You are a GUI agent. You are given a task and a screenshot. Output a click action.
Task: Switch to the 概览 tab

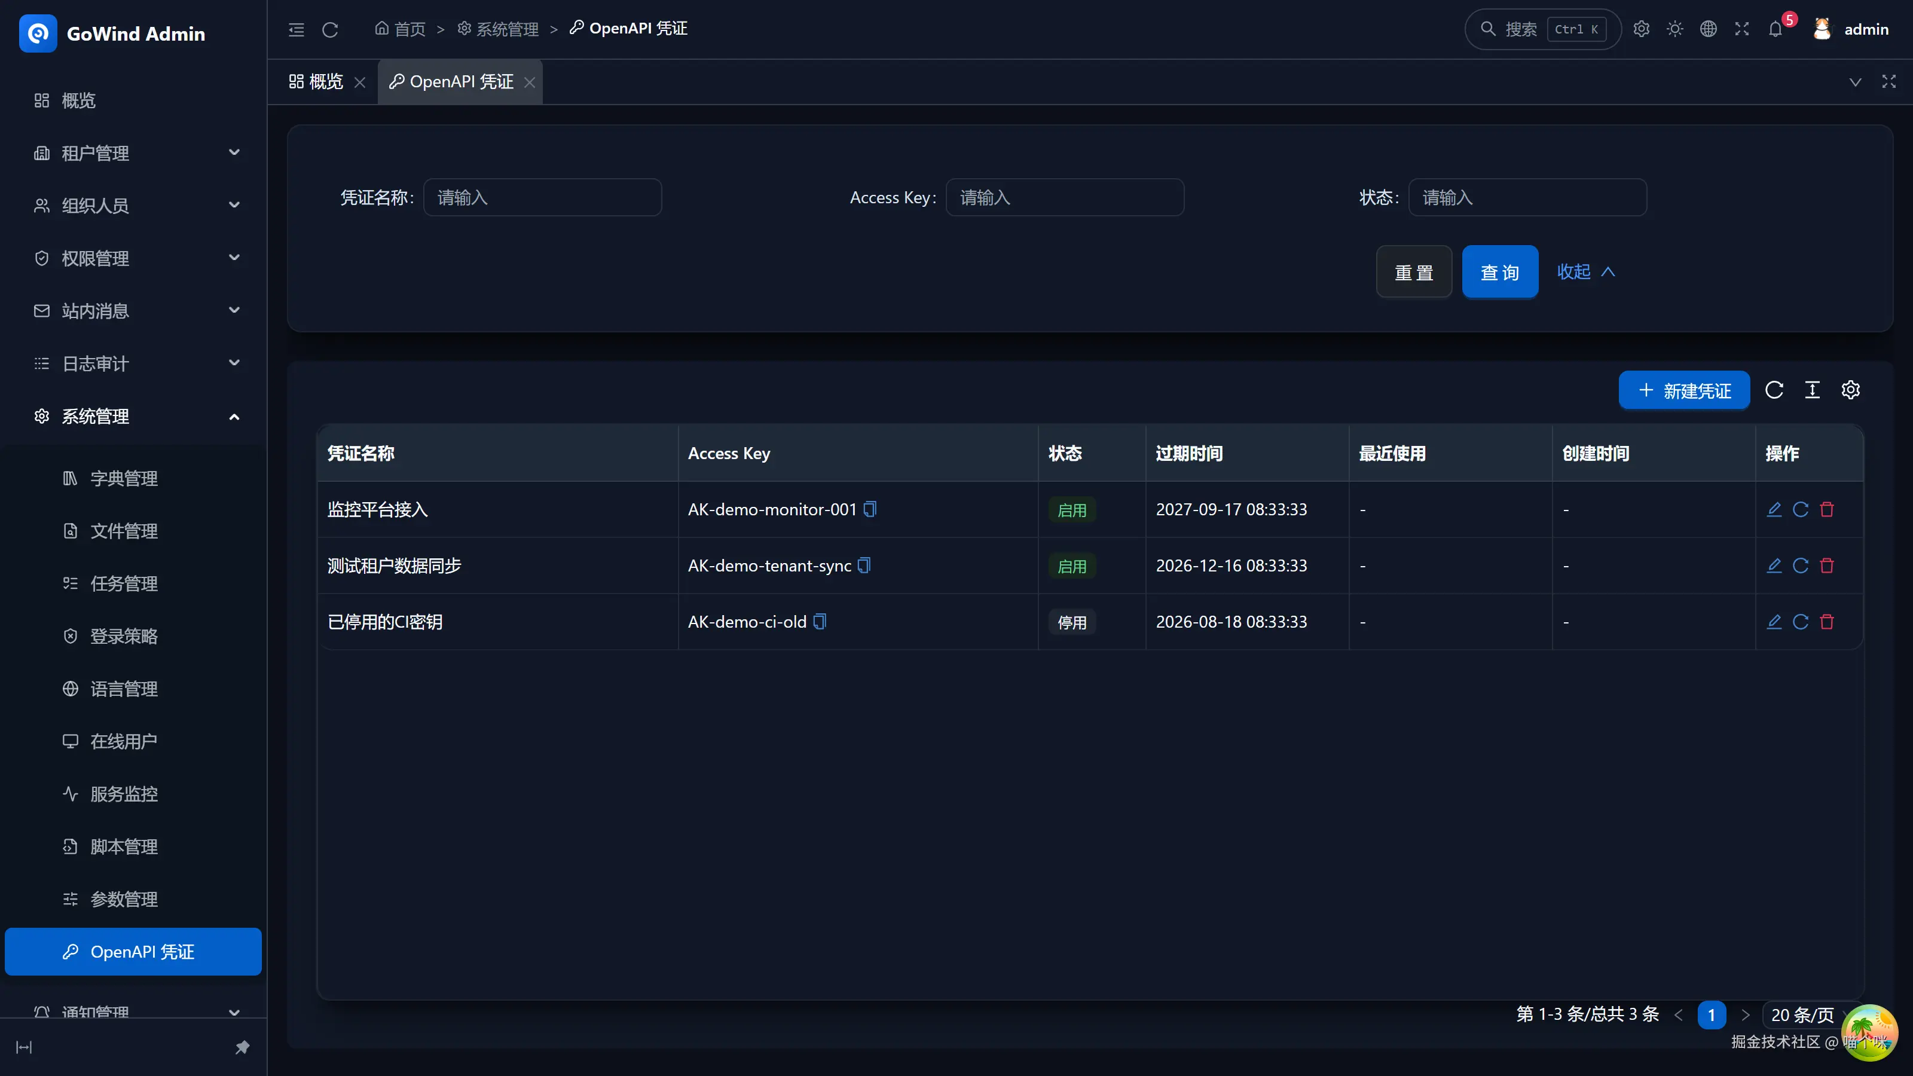coord(316,82)
